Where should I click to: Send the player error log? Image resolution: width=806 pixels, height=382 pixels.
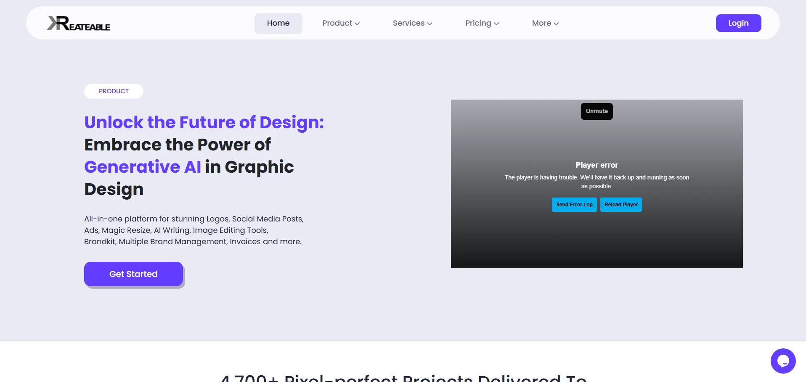574,205
